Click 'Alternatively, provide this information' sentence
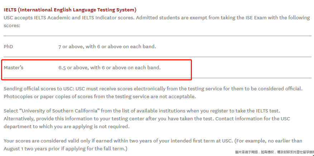 (109, 119)
